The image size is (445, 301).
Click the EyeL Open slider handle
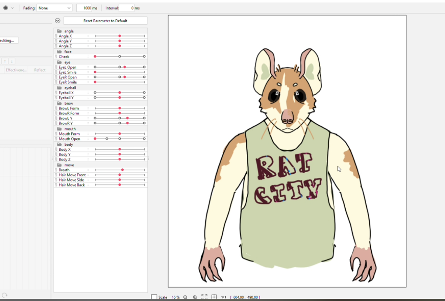(x=124, y=67)
